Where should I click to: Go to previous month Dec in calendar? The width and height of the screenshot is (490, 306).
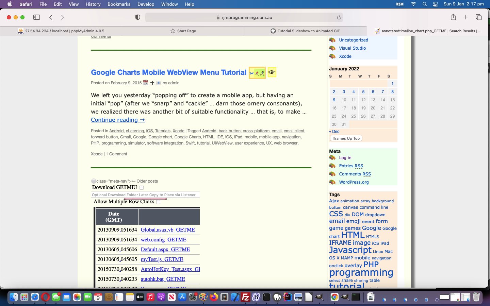click(x=334, y=132)
